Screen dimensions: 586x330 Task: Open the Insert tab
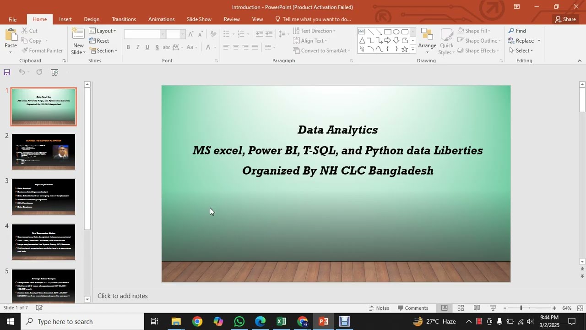point(65,19)
